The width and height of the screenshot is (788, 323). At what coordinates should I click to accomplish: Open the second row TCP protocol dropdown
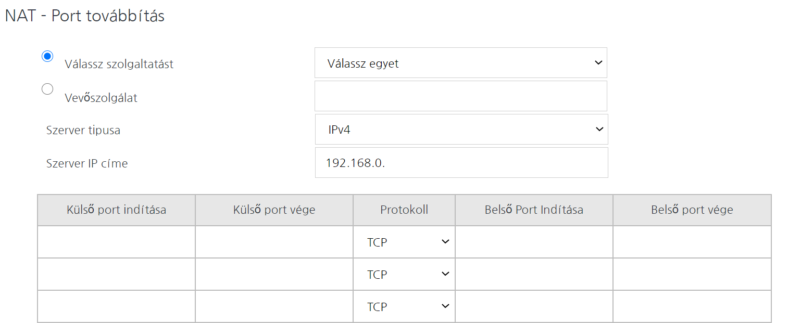[404, 274]
